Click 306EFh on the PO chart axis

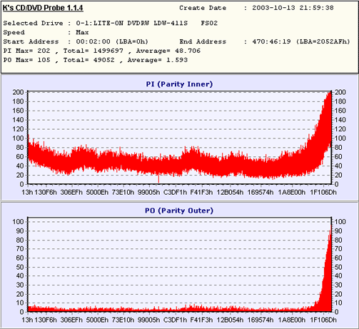(71, 320)
